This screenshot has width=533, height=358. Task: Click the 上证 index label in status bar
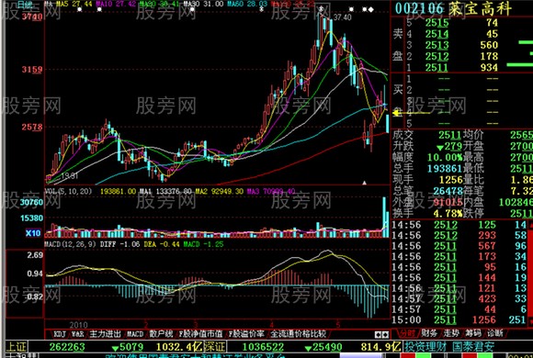click(17, 347)
